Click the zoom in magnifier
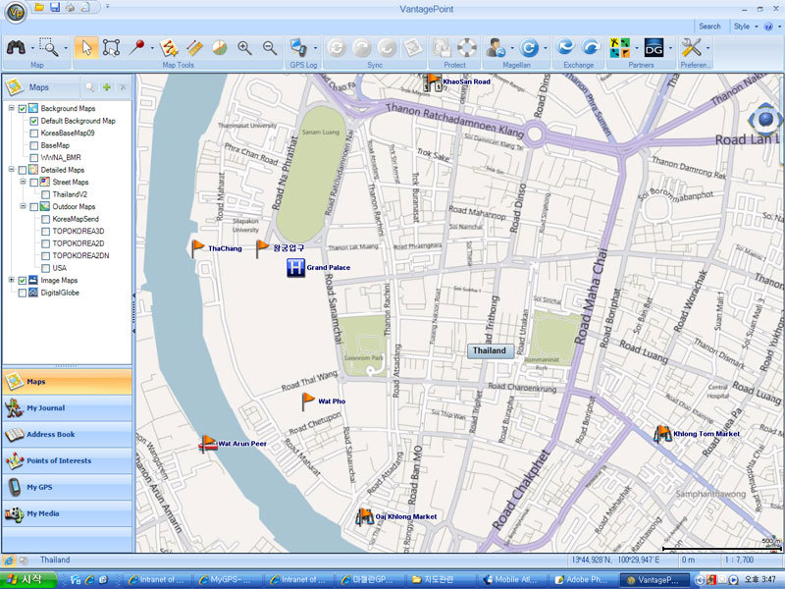This screenshot has height=589, width=785. click(x=244, y=48)
